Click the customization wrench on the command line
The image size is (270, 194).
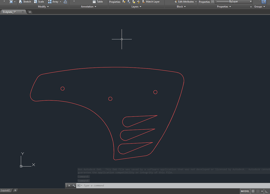click(74, 185)
